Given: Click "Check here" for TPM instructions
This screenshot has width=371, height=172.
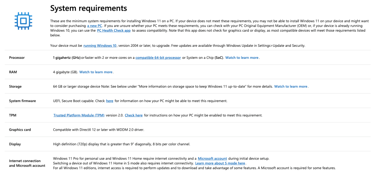Looking at the screenshot, I should pyautogui.click(x=134, y=116).
